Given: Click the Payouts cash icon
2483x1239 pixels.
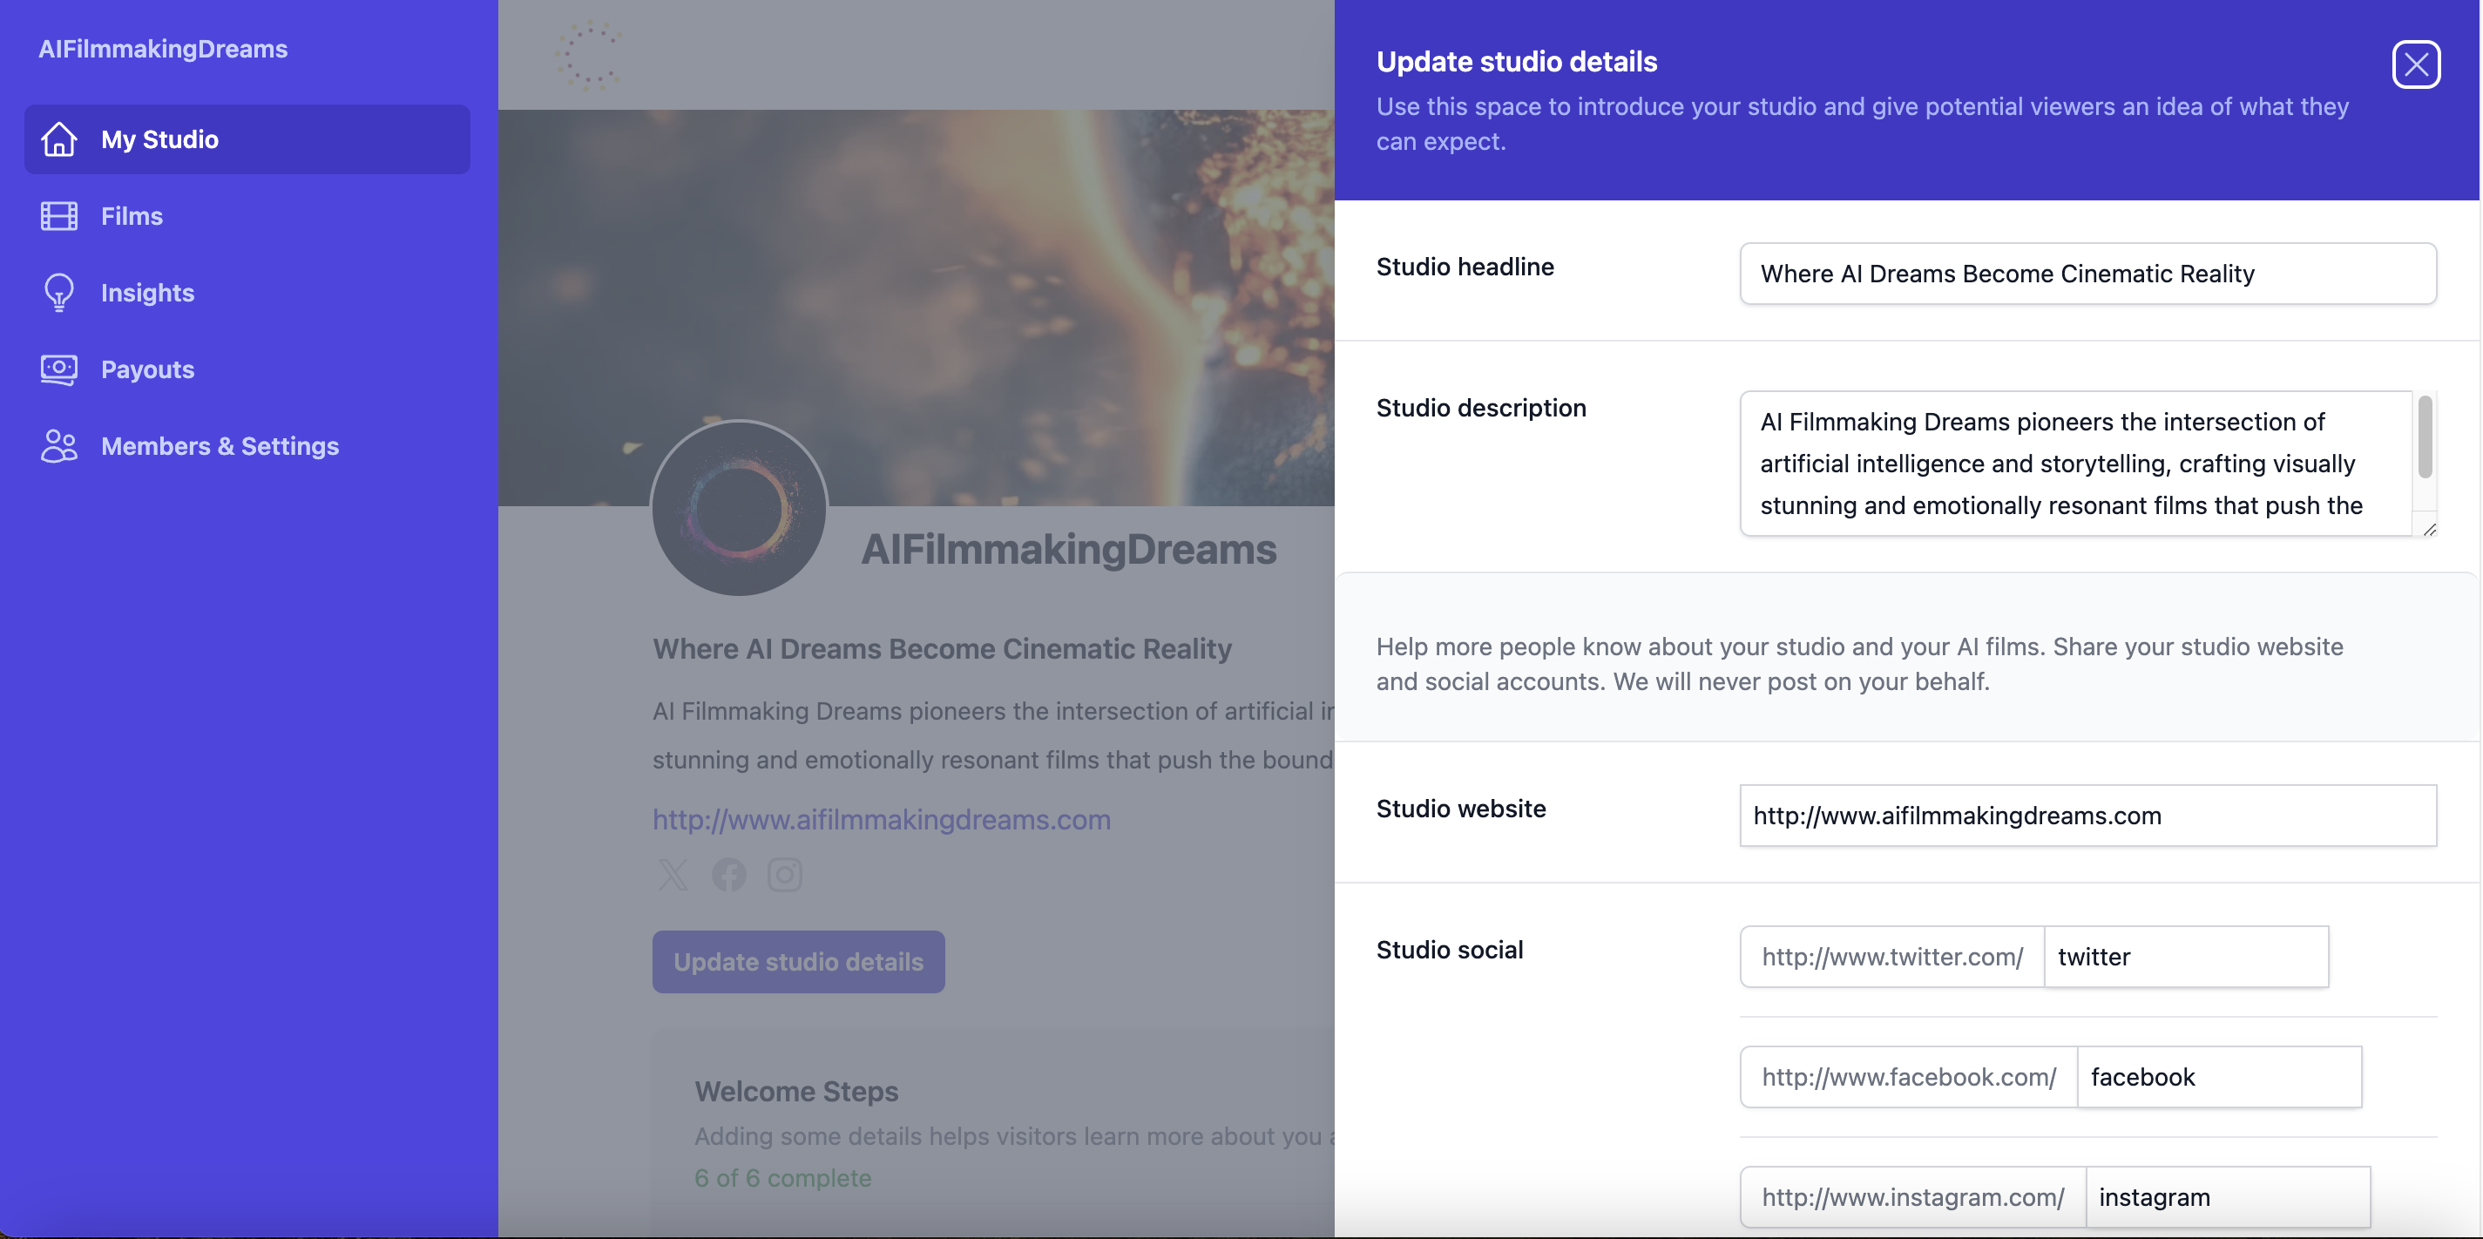Looking at the screenshot, I should point(58,369).
